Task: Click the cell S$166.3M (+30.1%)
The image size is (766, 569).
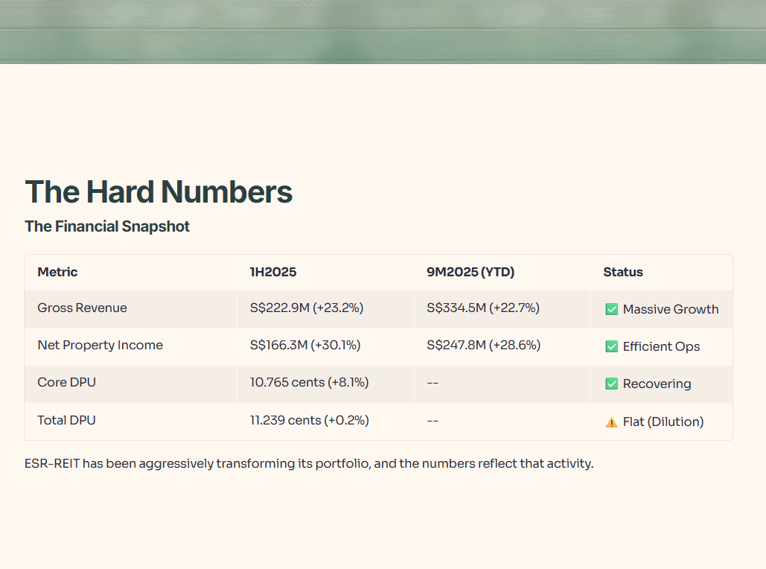Action: (305, 345)
